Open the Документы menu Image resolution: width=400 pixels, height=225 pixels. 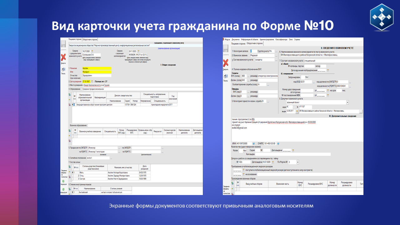click(x=236, y=40)
